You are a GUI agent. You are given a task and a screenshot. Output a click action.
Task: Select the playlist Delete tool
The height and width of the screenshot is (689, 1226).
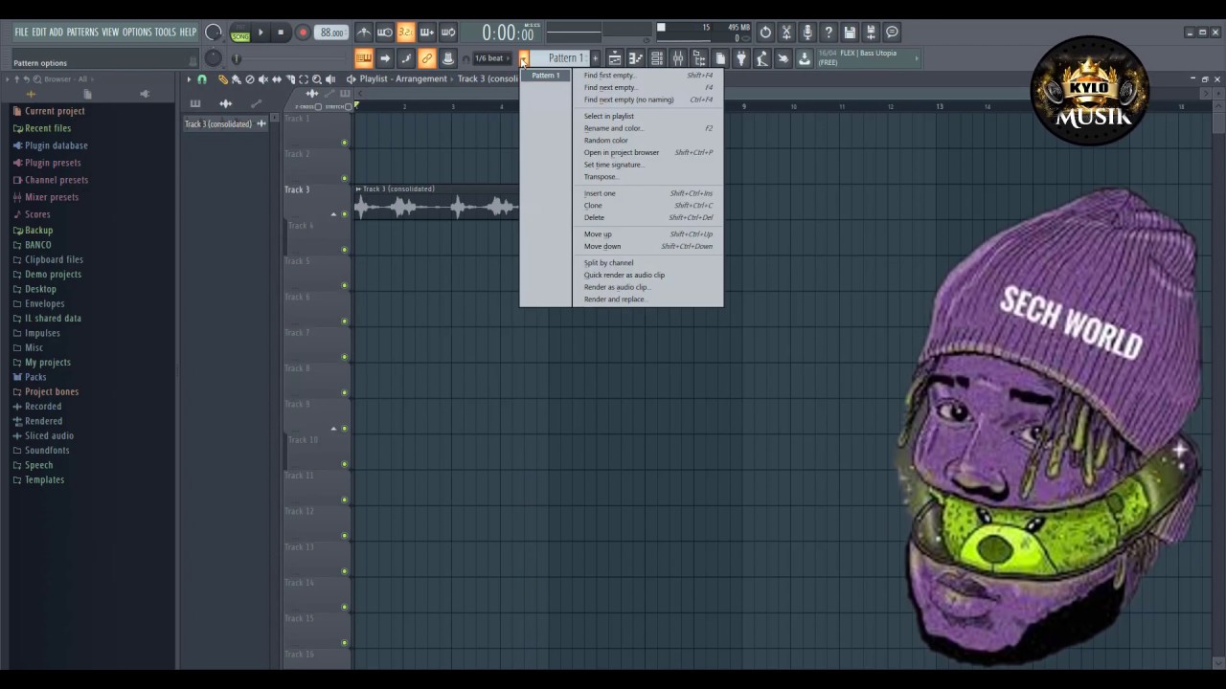[x=250, y=79]
